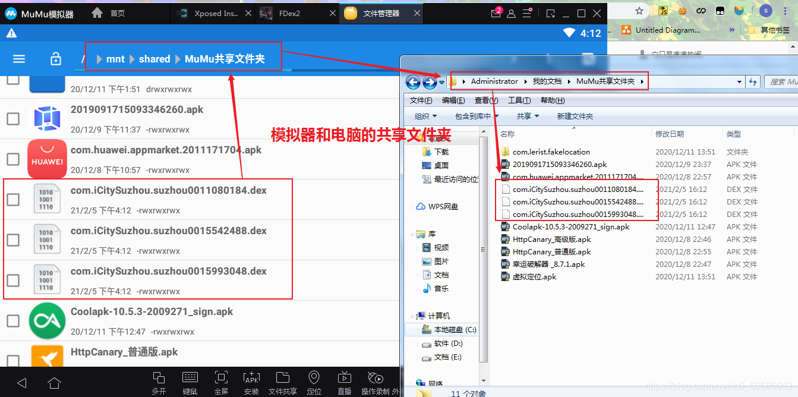798x397 pixels.
Task: Click the Android back triangle button
Action: [22, 382]
